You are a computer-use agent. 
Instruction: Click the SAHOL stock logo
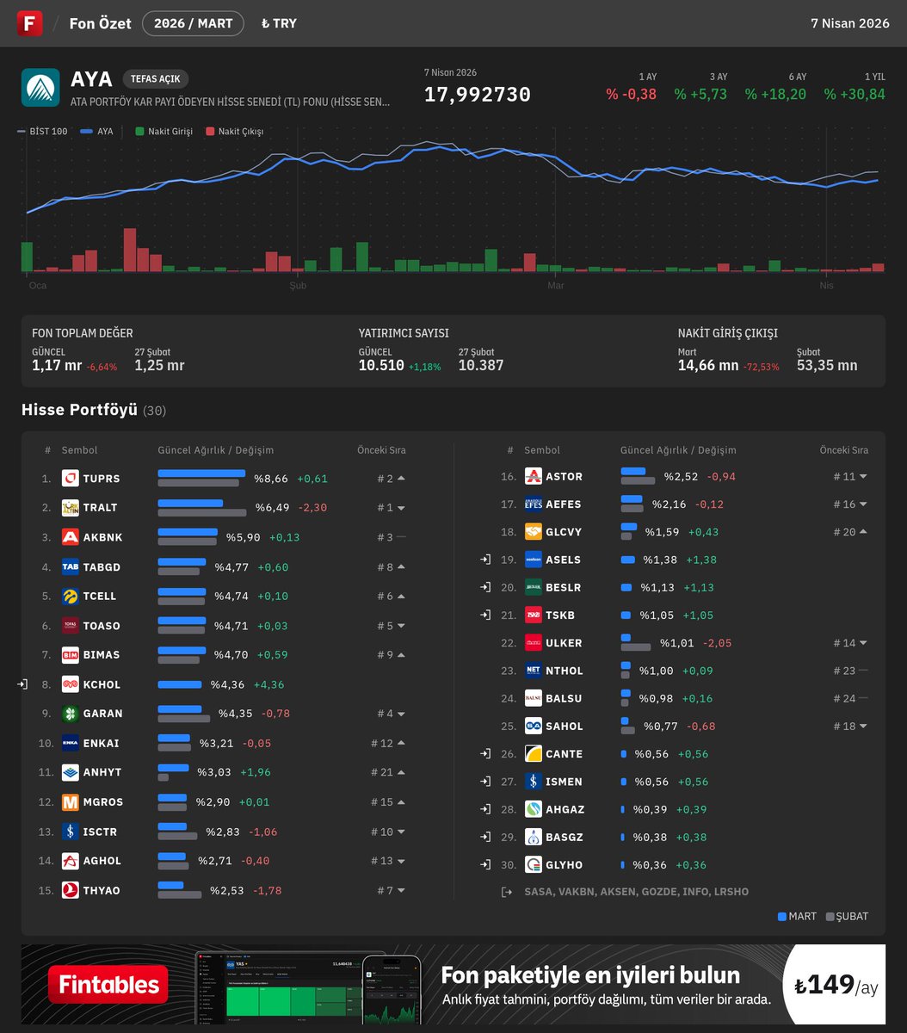(x=534, y=727)
